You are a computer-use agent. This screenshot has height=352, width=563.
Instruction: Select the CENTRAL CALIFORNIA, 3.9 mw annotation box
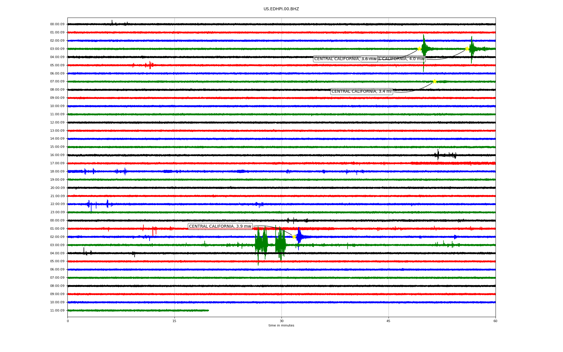(x=220, y=226)
